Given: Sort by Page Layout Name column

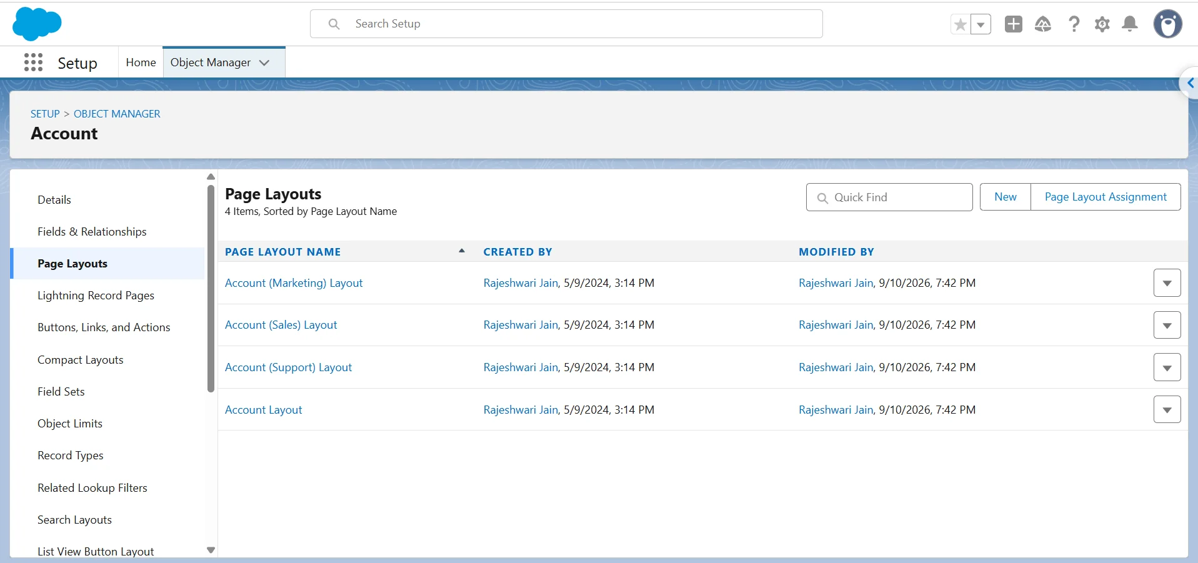Looking at the screenshot, I should pyautogui.click(x=282, y=252).
